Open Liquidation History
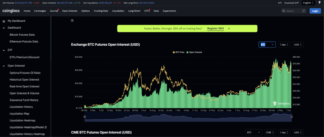This screenshot has height=137, width=324. click(21, 107)
